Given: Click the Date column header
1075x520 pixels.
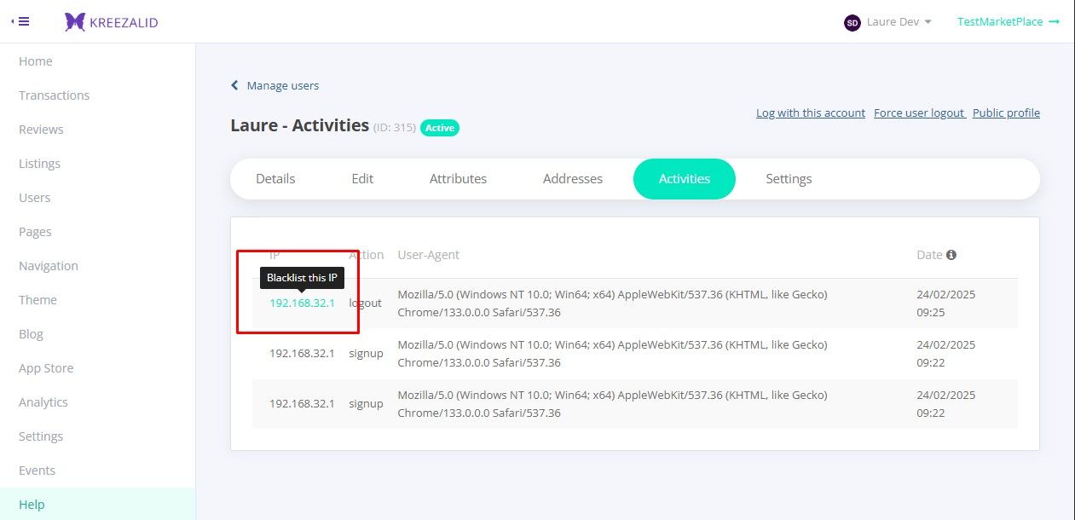Looking at the screenshot, I should (x=929, y=255).
